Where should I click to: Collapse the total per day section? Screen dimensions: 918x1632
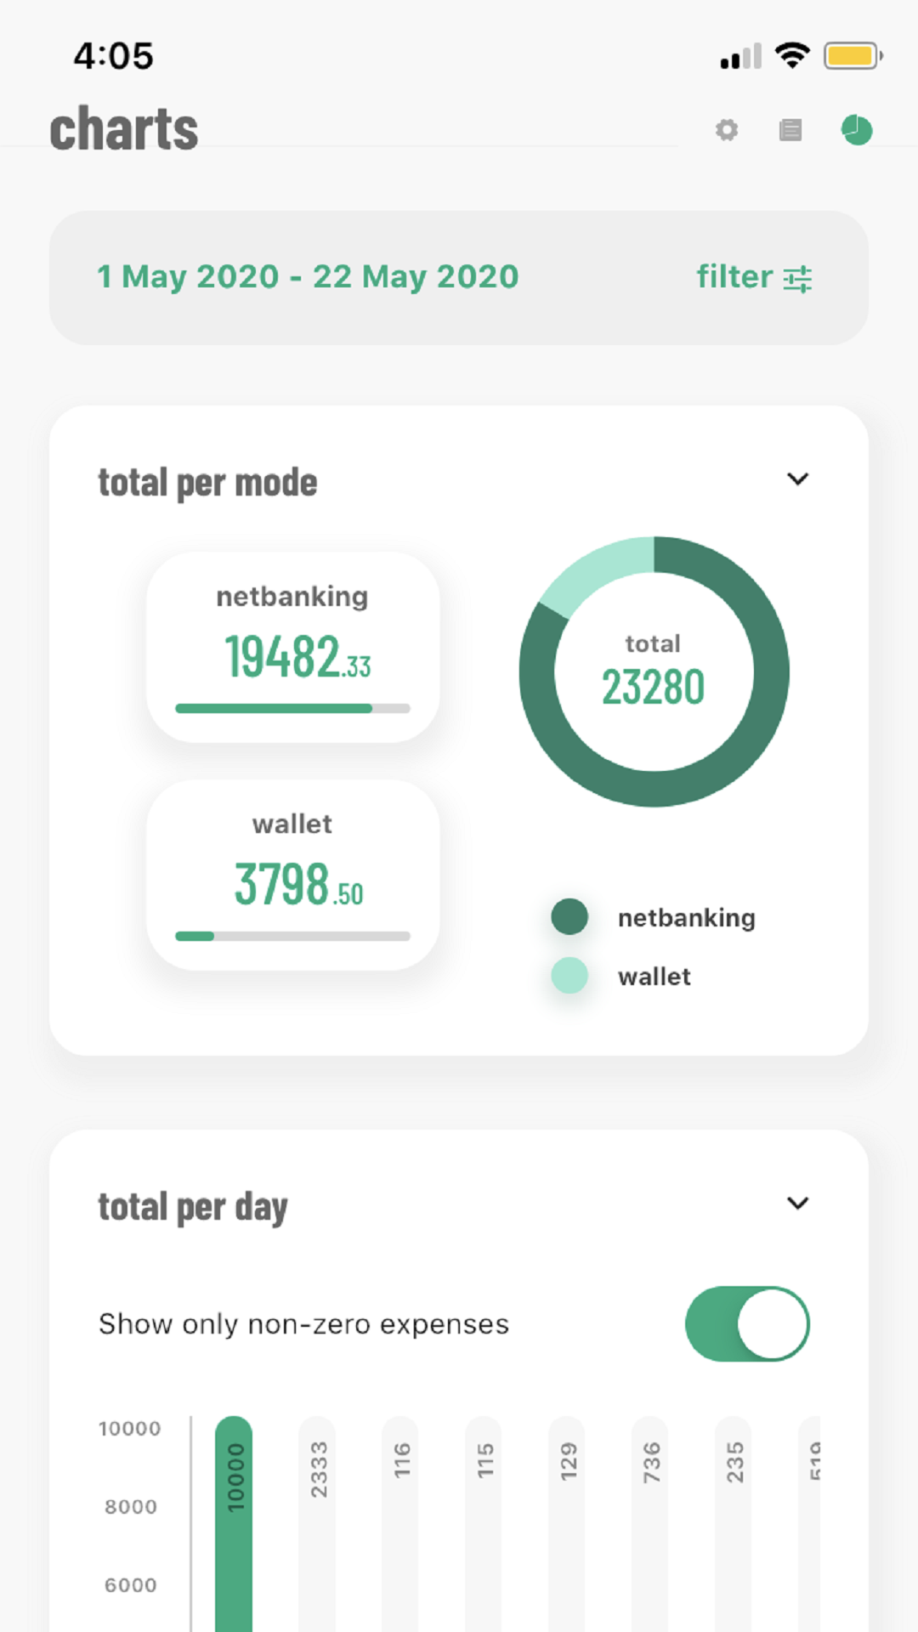(x=797, y=1204)
